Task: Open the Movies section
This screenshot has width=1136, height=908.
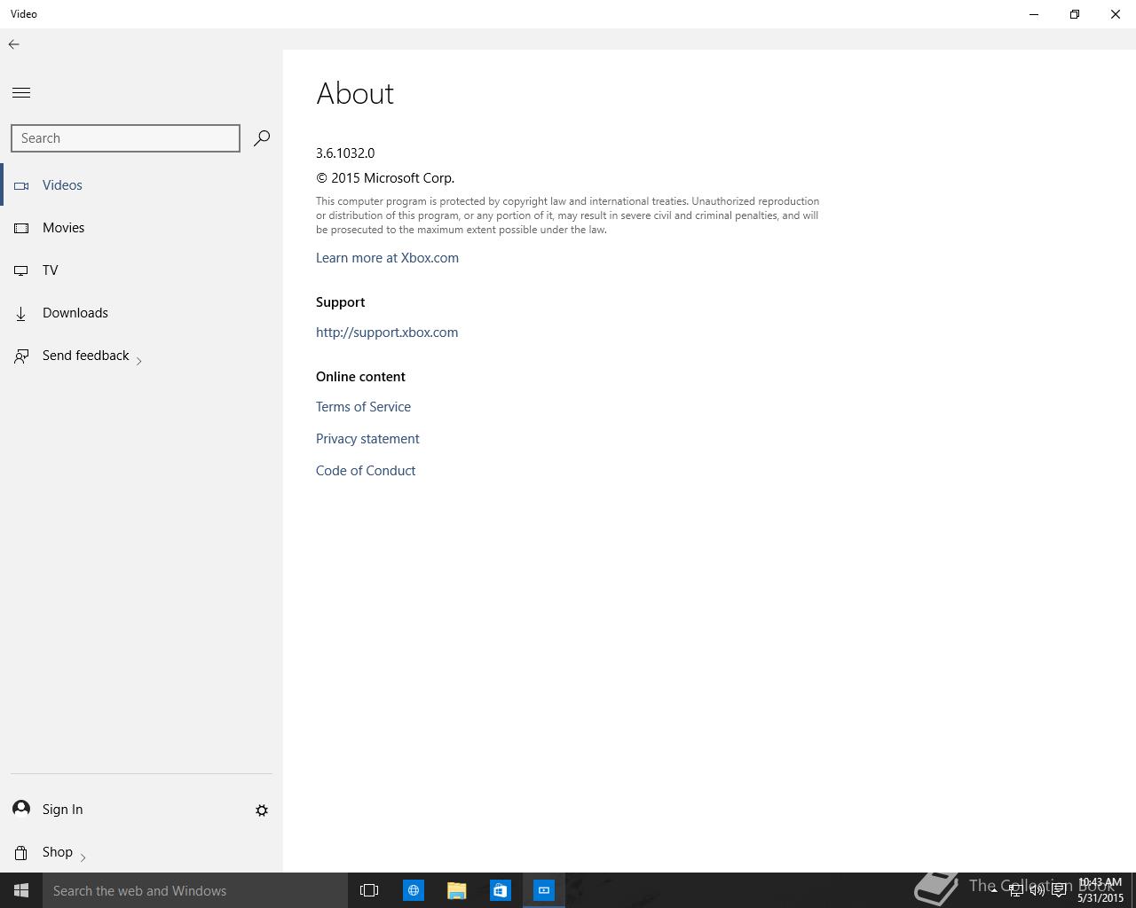Action: click(142, 228)
